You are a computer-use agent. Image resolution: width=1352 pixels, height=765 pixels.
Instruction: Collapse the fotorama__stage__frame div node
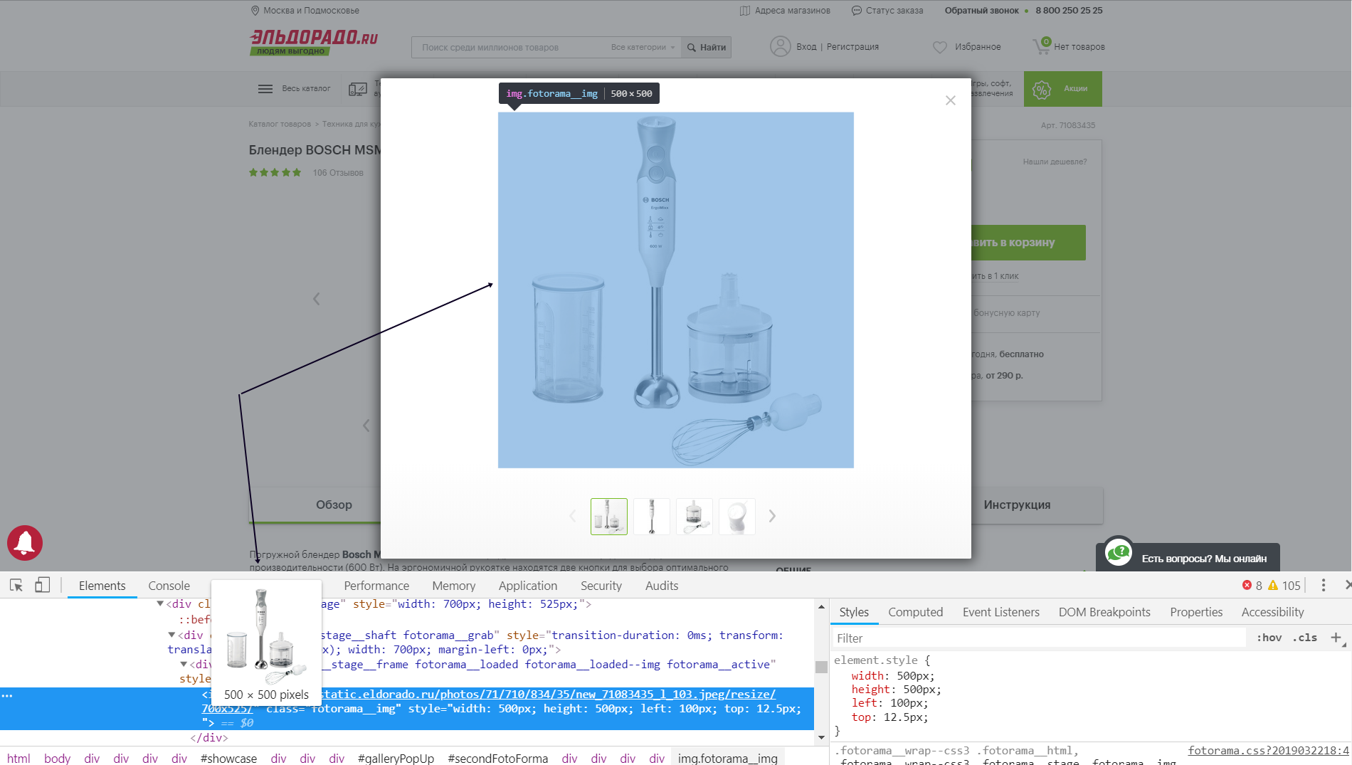coord(184,664)
